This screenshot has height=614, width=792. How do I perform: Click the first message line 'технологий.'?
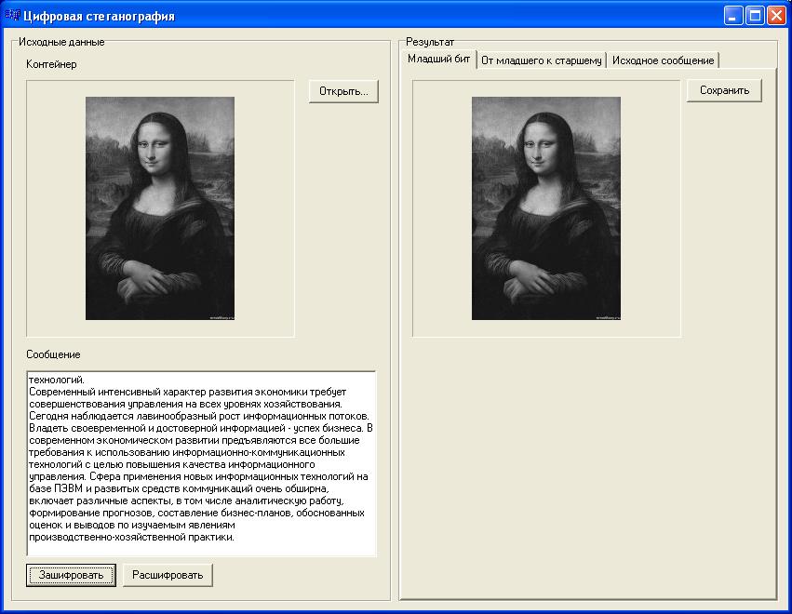[x=57, y=380]
